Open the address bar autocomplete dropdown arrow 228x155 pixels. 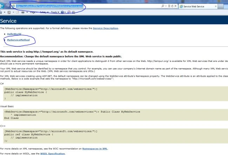click(166, 6)
